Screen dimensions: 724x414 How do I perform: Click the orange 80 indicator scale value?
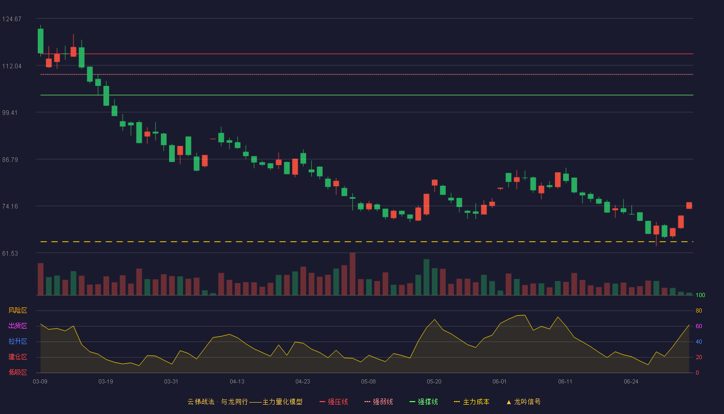(699, 310)
